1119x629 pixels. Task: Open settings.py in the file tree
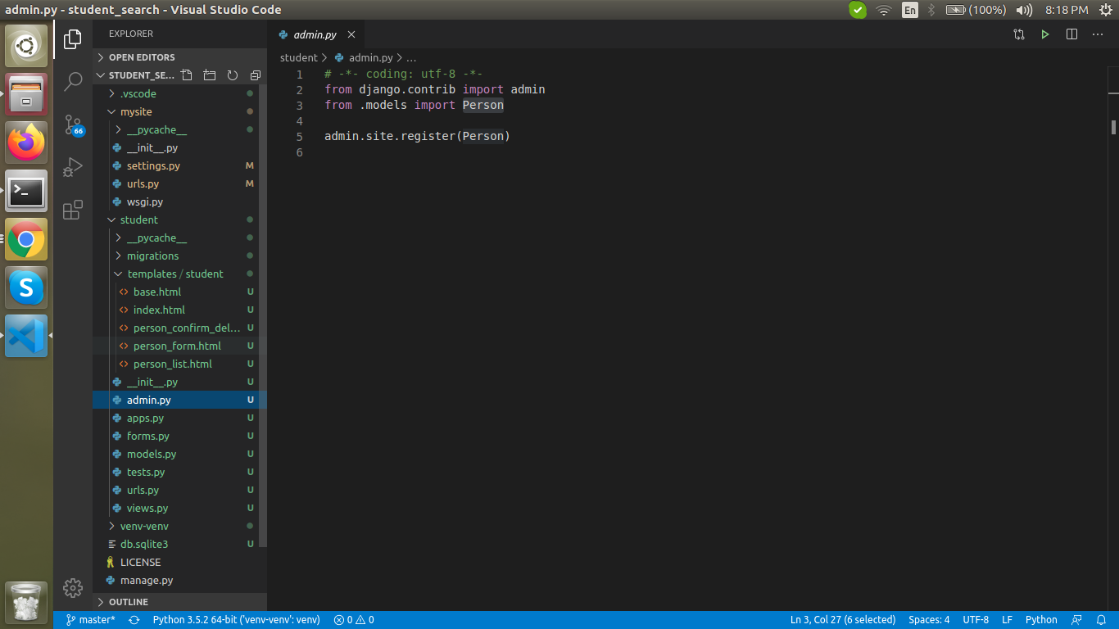click(x=179, y=165)
